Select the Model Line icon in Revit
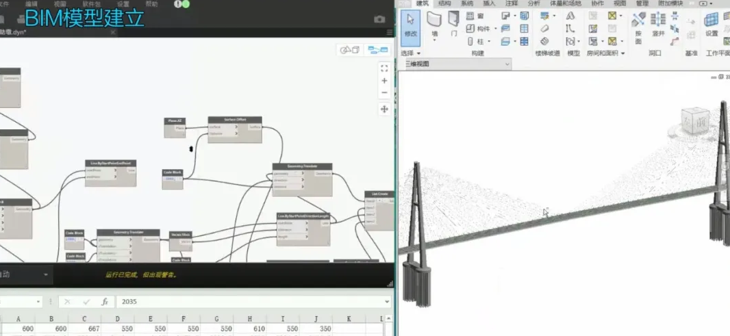The width and height of the screenshot is (730, 336). (x=570, y=29)
